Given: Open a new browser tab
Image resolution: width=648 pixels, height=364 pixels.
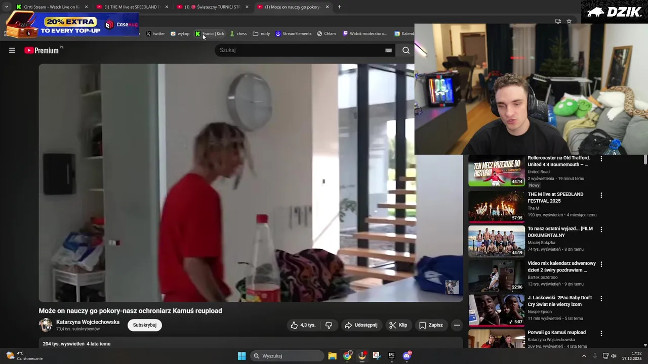Looking at the screenshot, I should [x=339, y=7].
